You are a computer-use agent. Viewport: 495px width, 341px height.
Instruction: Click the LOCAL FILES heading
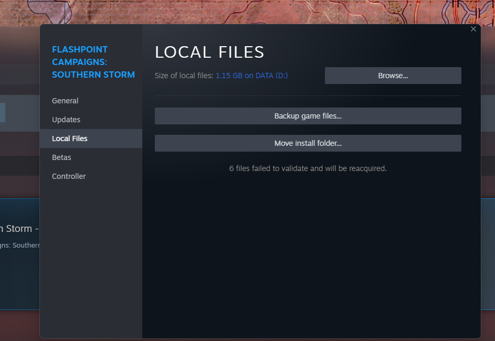tap(209, 52)
